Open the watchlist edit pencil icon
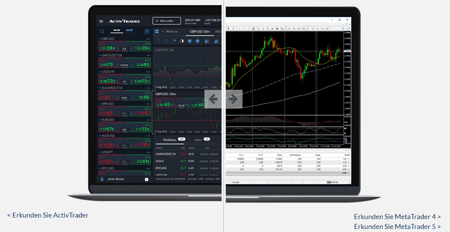 click(147, 31)
